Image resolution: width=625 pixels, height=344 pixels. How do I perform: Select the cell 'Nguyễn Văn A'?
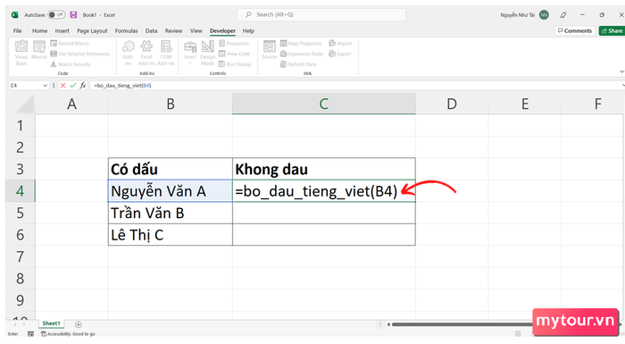[171, 191]
